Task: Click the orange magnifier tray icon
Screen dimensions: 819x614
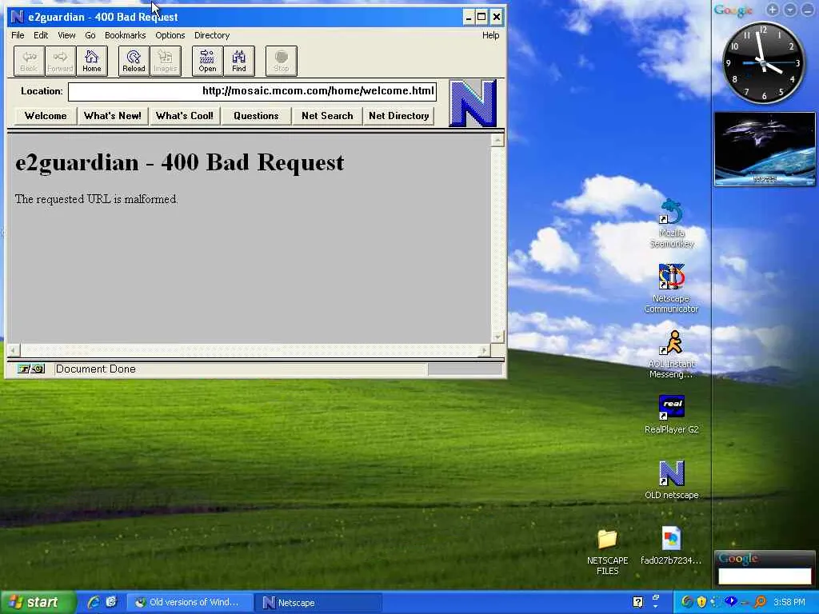Action: 760,602
